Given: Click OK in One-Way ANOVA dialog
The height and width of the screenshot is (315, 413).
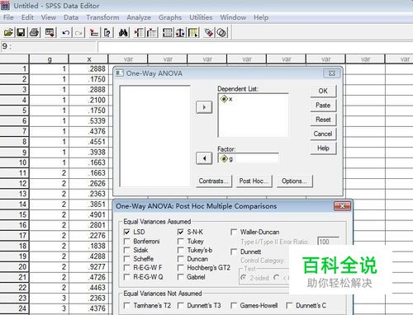Looking at the screenshot, I should (323, 91).
